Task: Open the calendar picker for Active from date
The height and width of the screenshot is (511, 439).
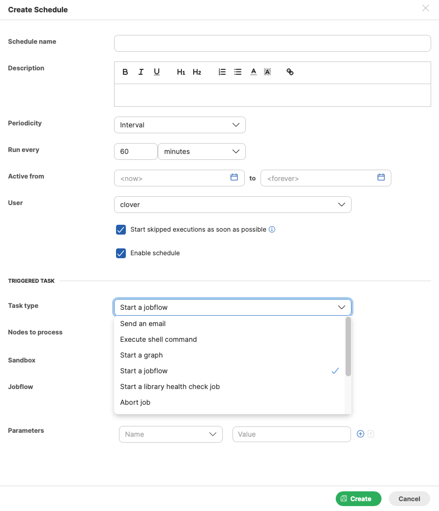Action: [x=234, y=178]
